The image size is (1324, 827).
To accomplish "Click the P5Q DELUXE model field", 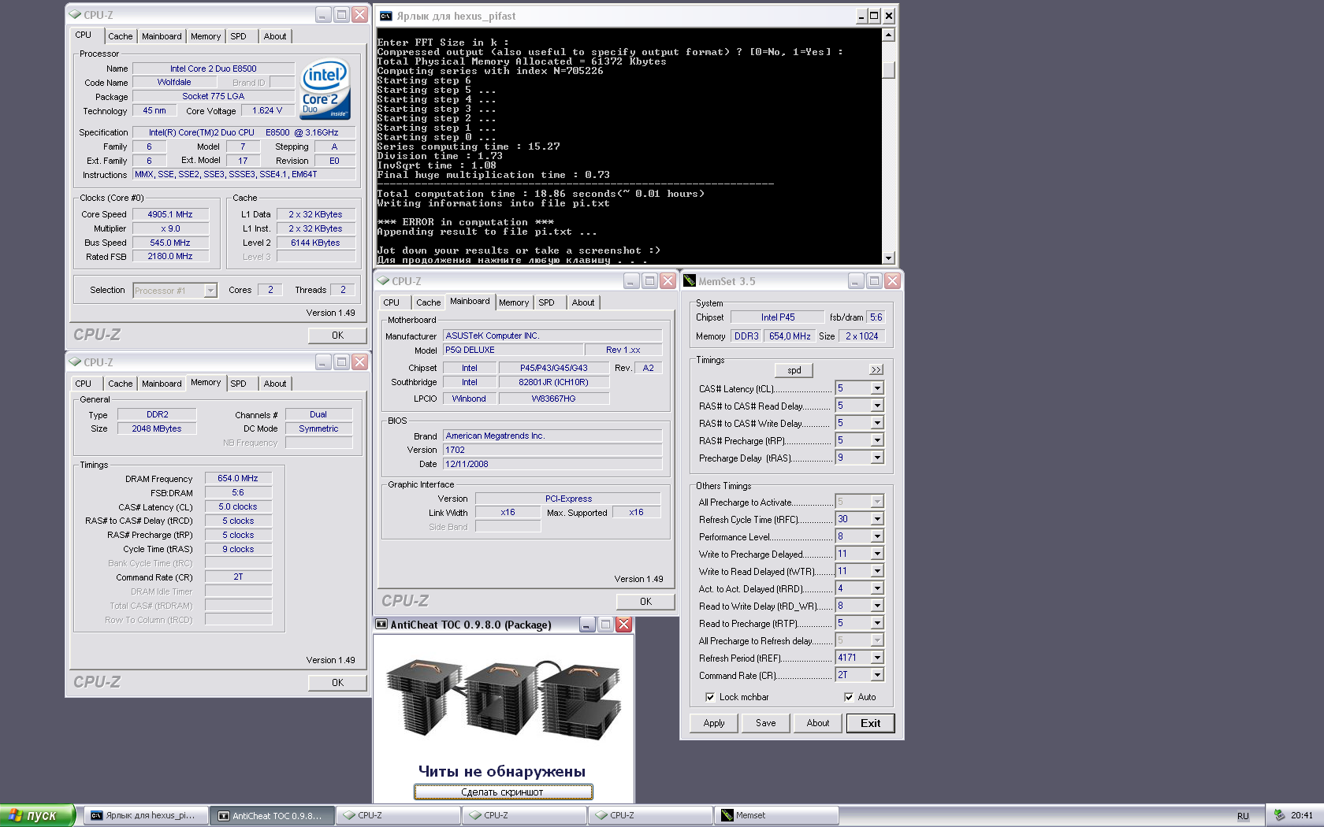I will pyautogui.click(x=513, y=350).
